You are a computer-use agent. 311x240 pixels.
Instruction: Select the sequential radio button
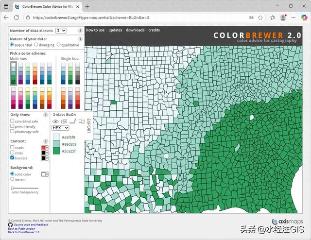[x=12, y=45]
